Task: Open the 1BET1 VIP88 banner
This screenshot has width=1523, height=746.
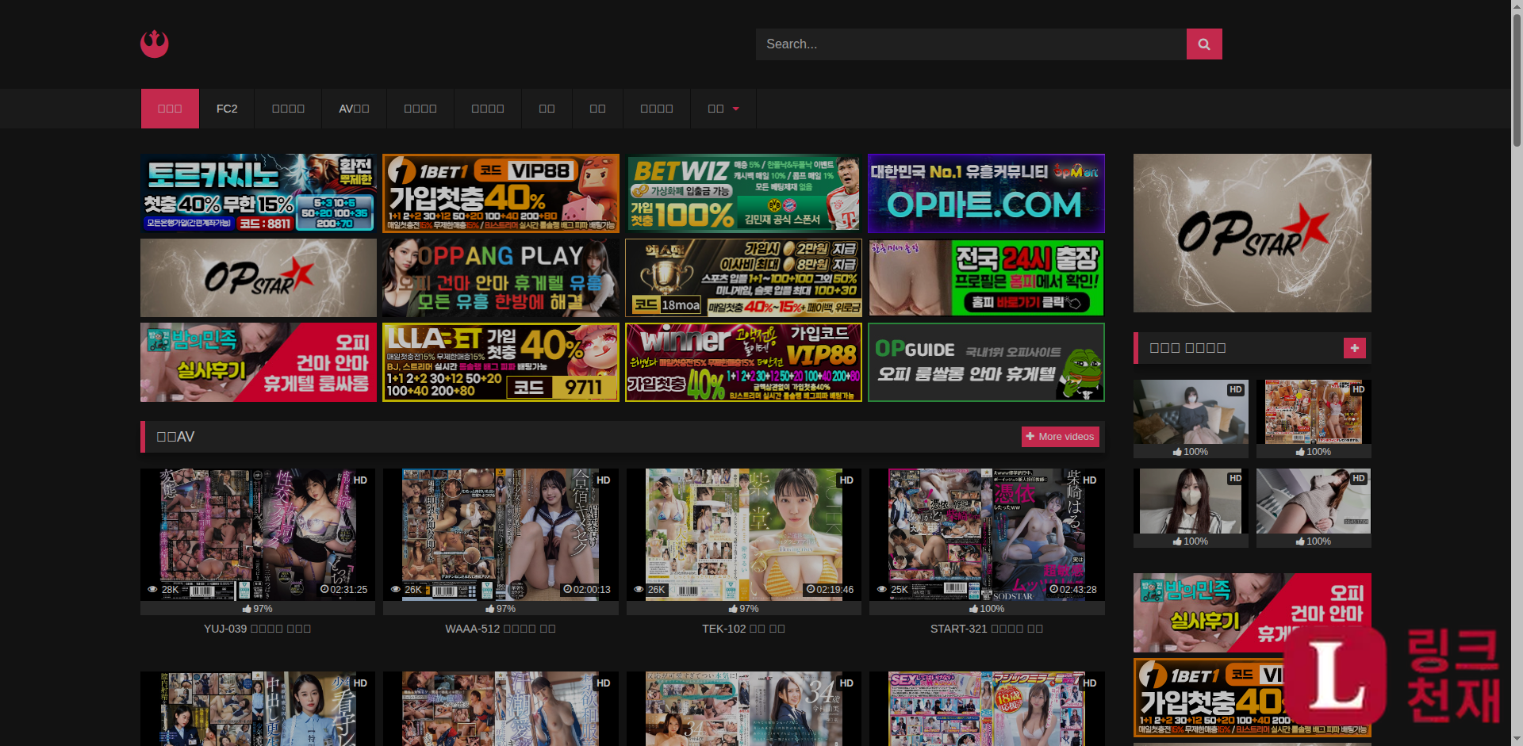Action: tap(501, 193)
